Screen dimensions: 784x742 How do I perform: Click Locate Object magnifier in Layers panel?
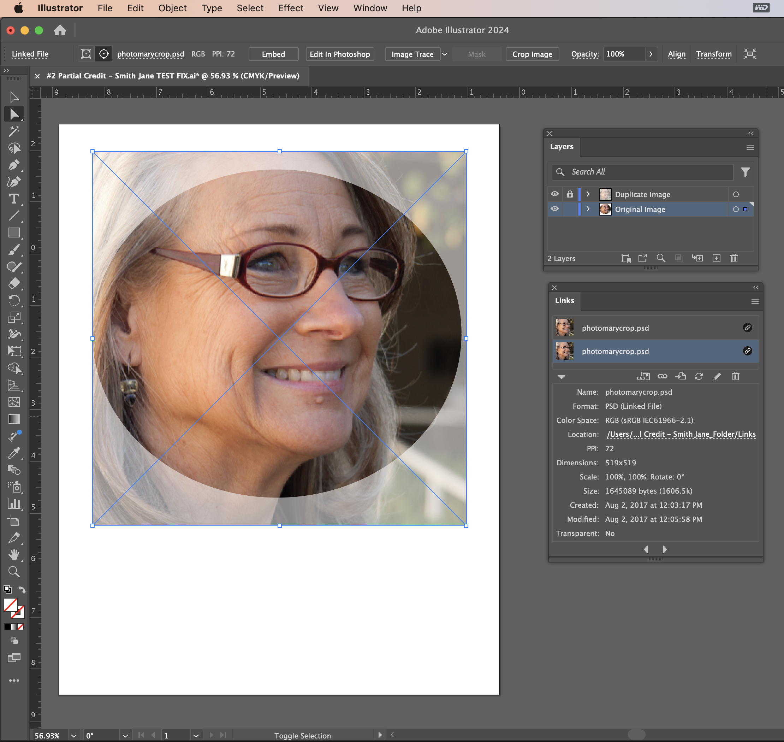click(661, 258)
